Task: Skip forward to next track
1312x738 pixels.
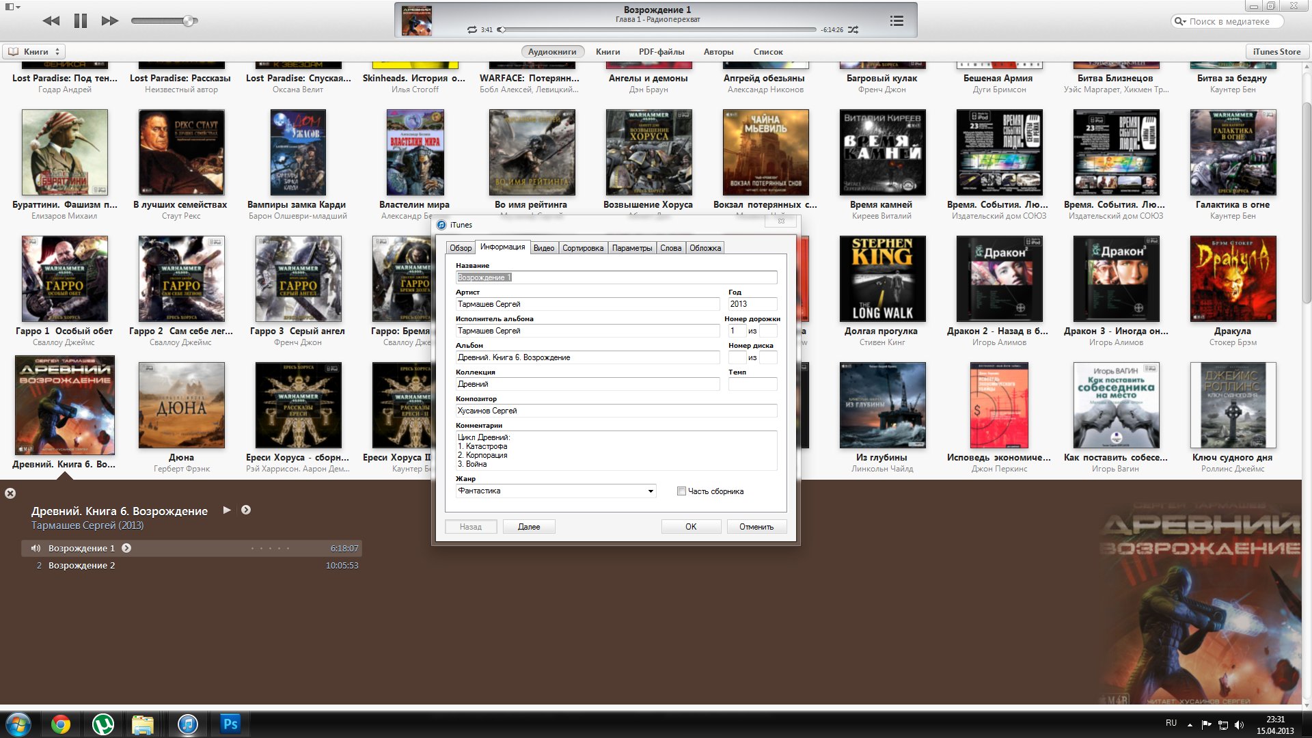Action: 109,21
